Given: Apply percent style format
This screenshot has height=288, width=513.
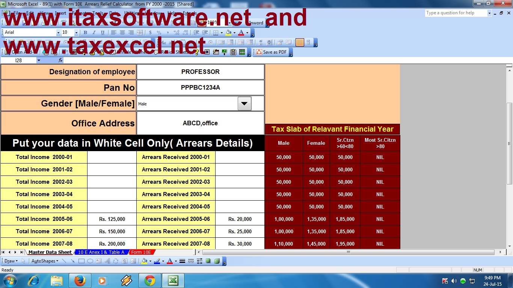Looking at the screenshot, I should coord(159,33).
